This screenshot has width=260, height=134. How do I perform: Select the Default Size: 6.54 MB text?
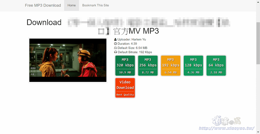click(132, 48)
